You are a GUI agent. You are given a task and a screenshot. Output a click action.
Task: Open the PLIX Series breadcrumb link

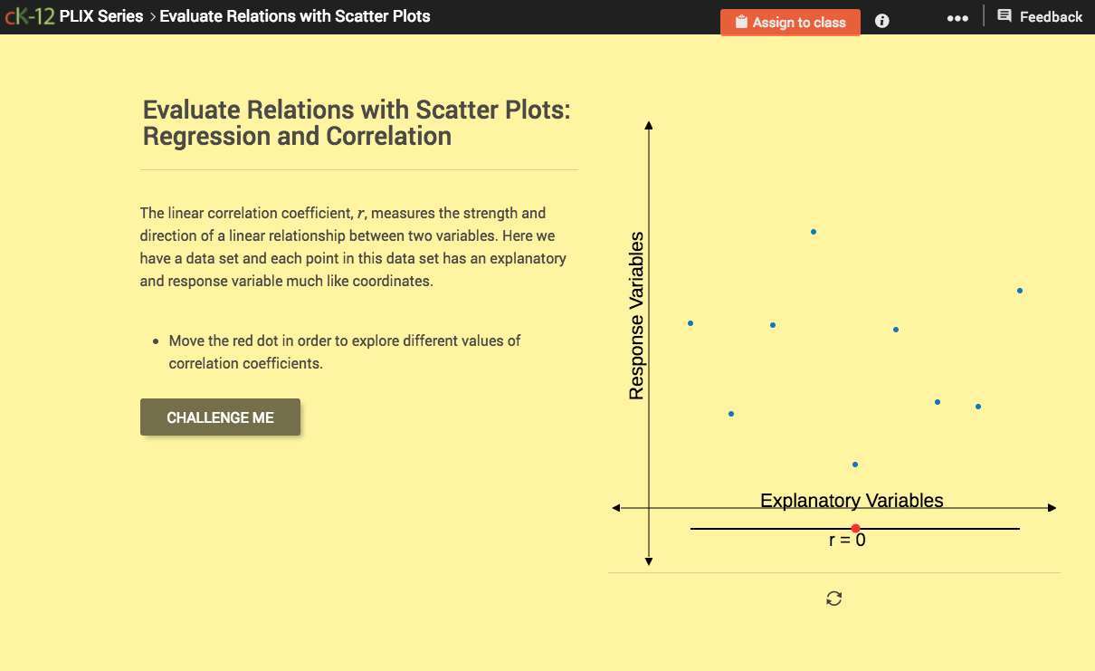pos(101,15)
